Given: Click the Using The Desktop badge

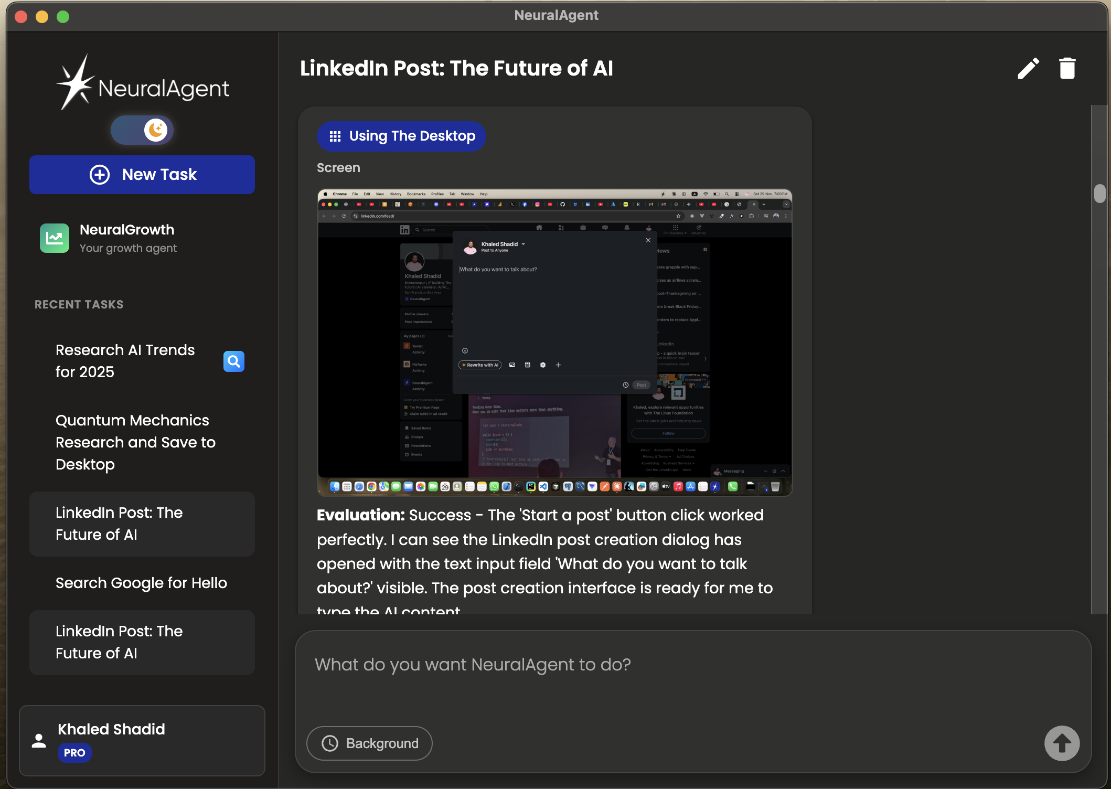Looking at the screenshot, I should click(x=401, y=136).
